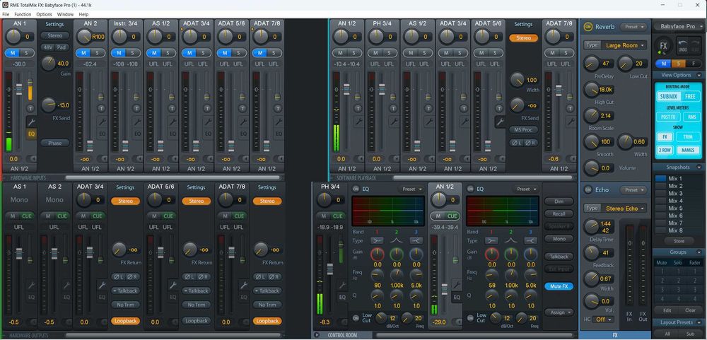
Task: Toggle Low Cut ON for Control Room AN 1/2
Action: pyautogui.click(x=470, y=317)
